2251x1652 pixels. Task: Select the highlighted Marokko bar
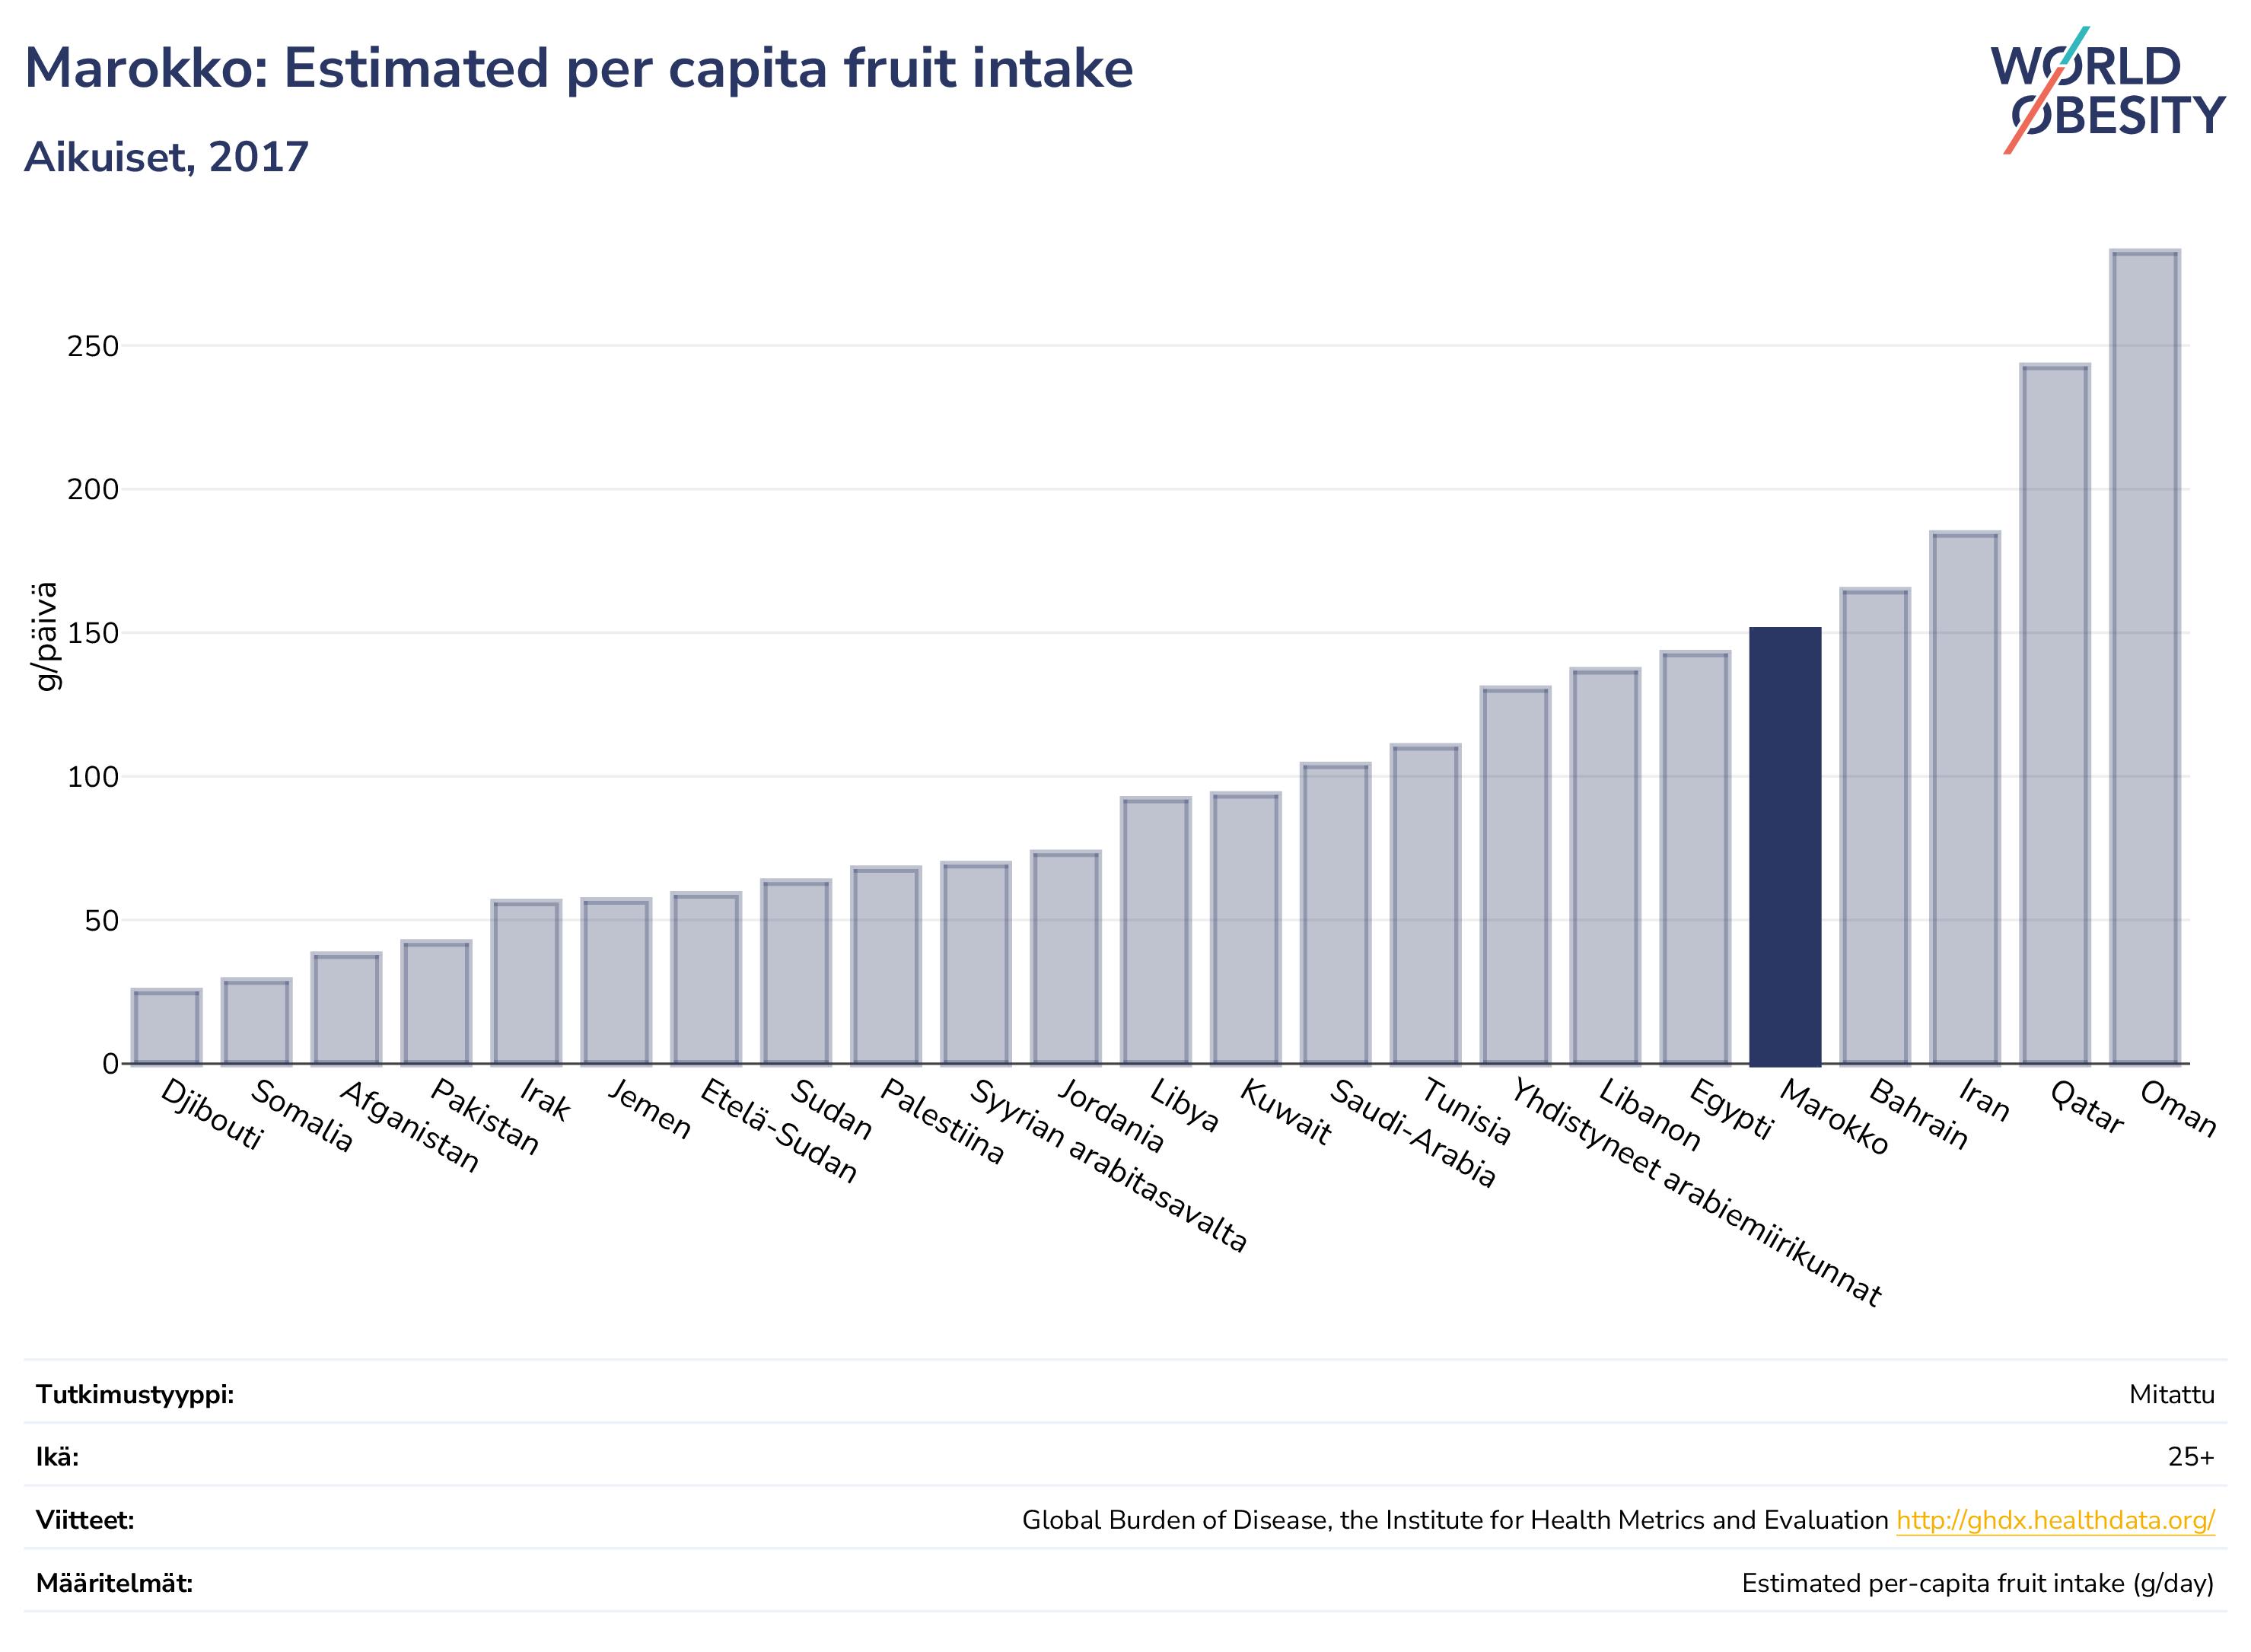(1785, 847)
